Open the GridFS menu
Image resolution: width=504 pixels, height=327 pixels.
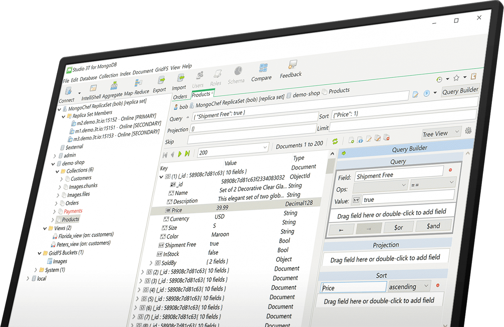pyautogui.click(x=162, y=70)
